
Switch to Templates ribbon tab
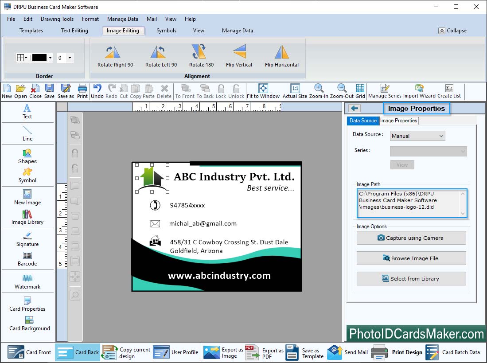[31, 31]
